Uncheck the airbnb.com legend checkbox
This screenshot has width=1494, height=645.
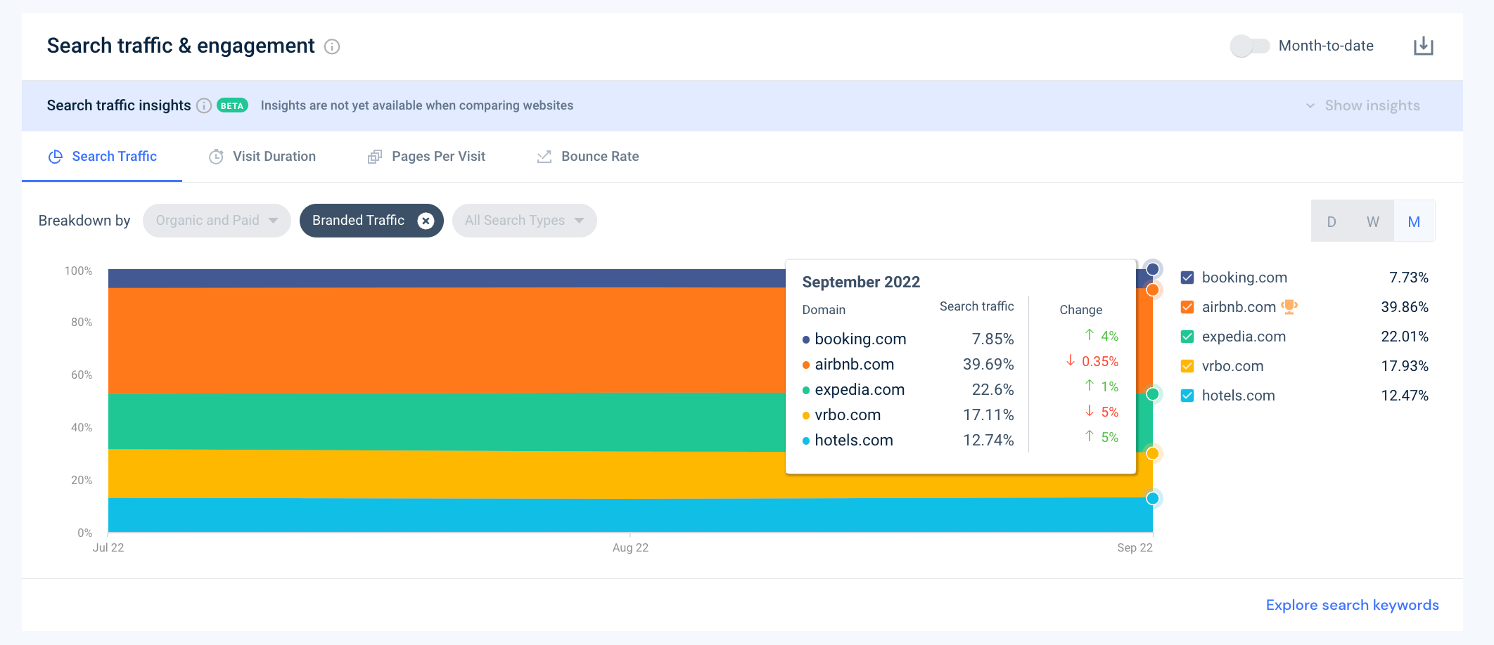click(x=1187, y=307)
